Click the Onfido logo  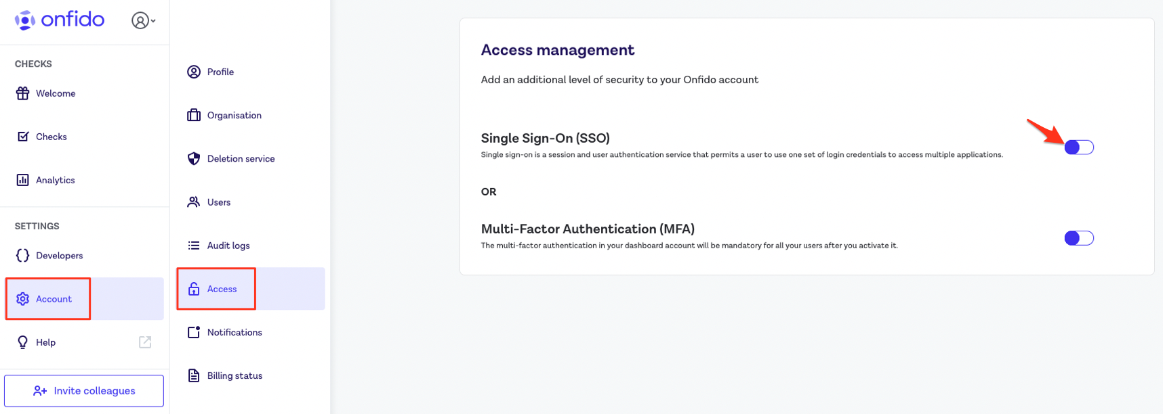point(60,20)
